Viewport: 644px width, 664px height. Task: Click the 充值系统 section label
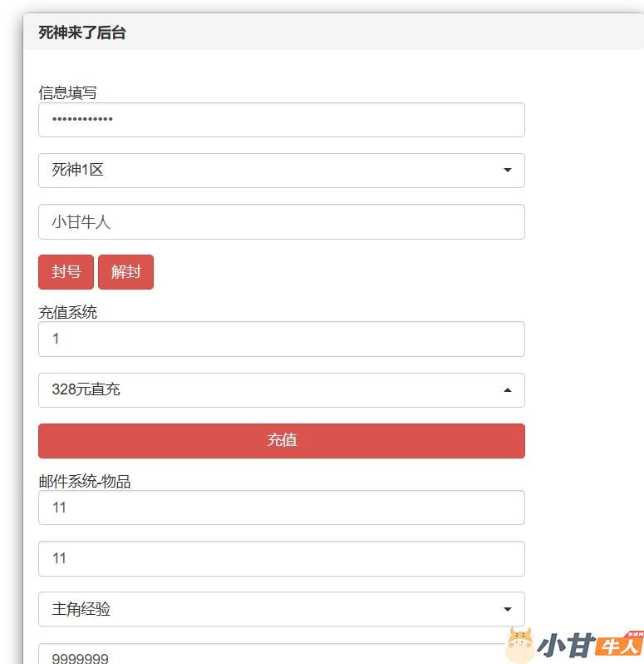pos(67,312)
